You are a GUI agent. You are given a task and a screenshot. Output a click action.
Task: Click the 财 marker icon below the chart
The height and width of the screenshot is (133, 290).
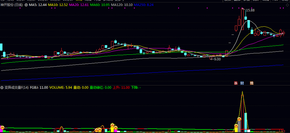pyautogui.click(x=242, y=83)
